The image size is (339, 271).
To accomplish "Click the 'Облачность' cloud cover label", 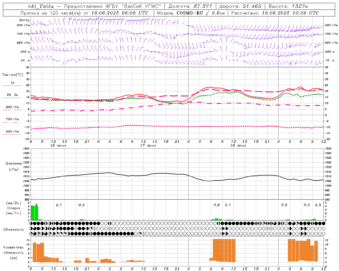I will [14, 230].
